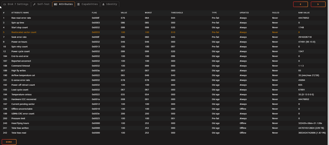Screen dimensions: 329x145
Task: Click the Done button
Action: coord(9,142)
